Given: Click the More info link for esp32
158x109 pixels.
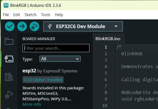Looking at the screenshot, I should (x=32, y=104).
